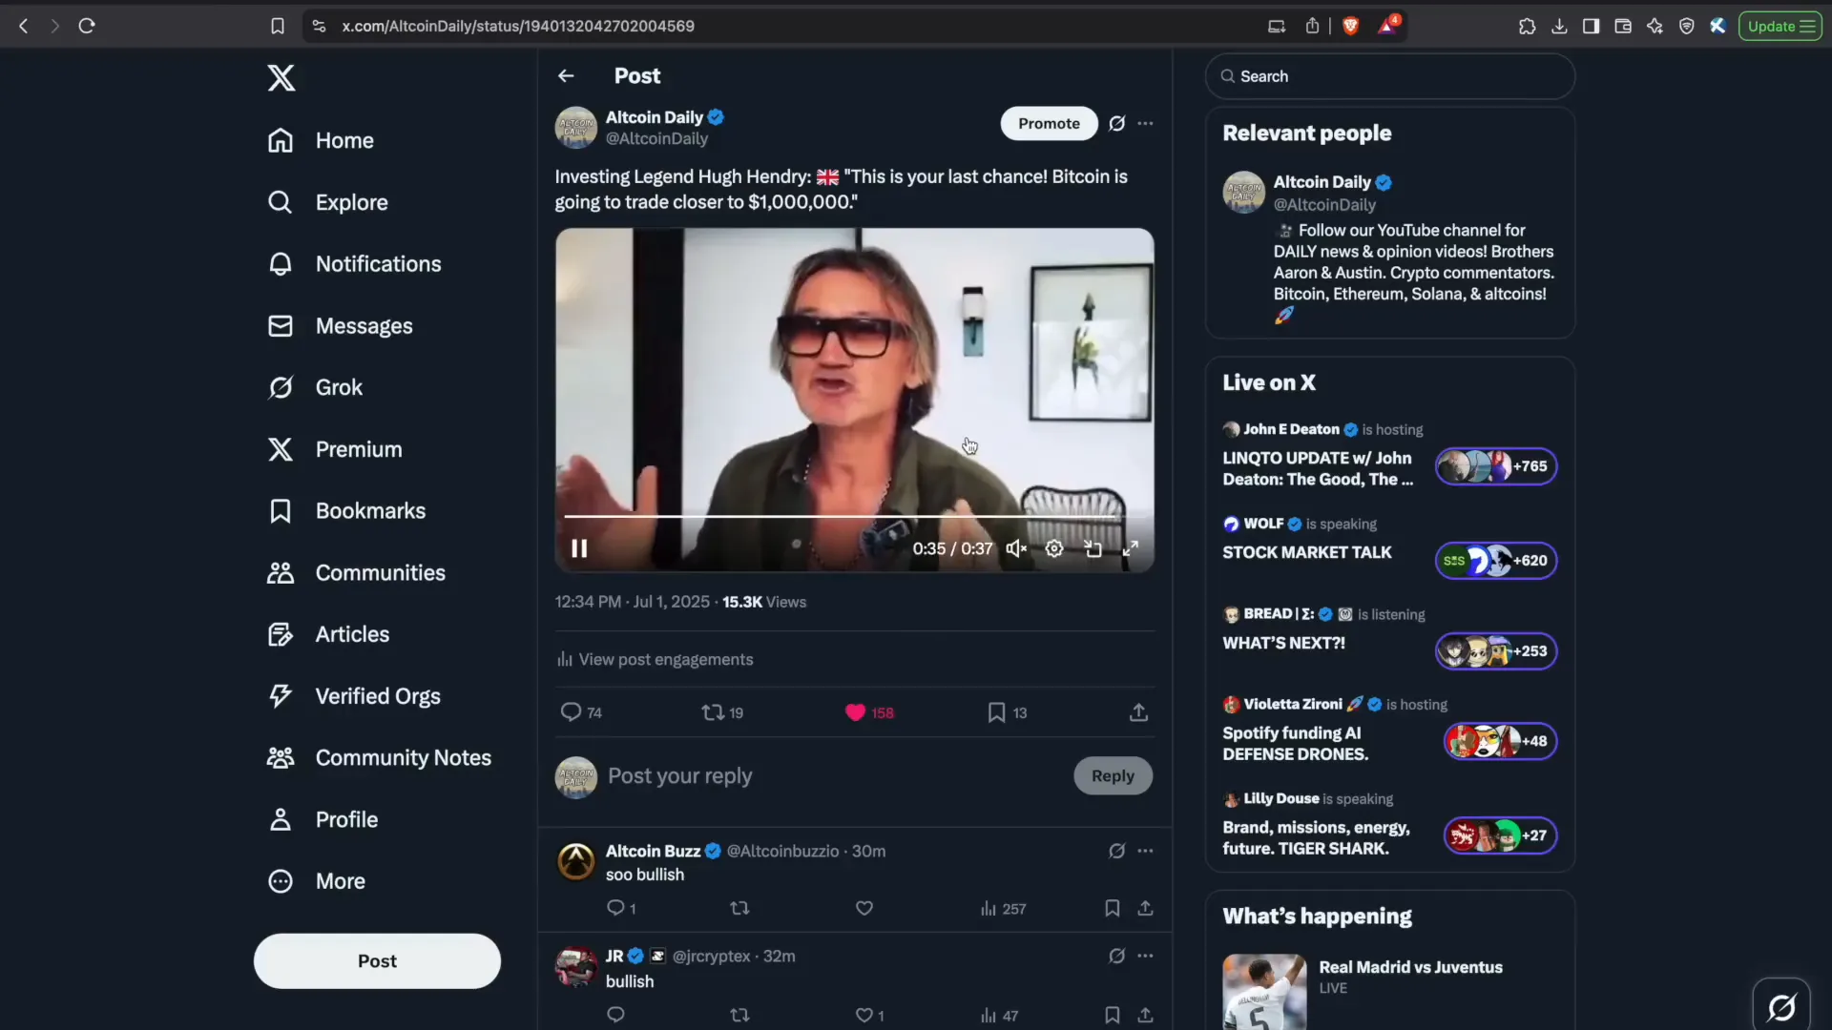The width and height of the screenshot is (1832, 1030).
Task: Open the more options menu on main post
Action: (x=1145, y=123)
